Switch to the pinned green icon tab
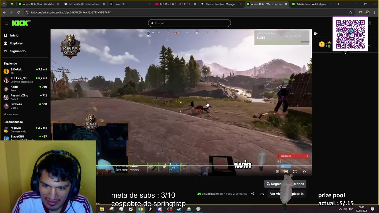 coord(12,4)
